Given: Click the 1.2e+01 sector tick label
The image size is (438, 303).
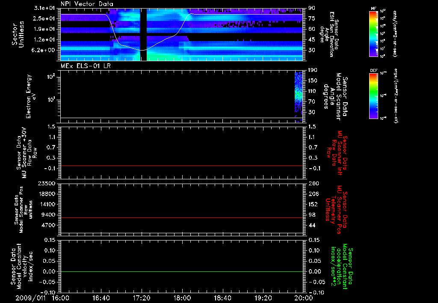Looking at the screenshot, I should point(44,40).
